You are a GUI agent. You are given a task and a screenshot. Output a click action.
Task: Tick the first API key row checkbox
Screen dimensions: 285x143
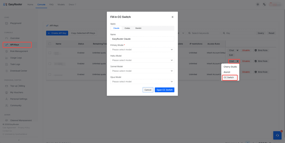tap(50, 53)
